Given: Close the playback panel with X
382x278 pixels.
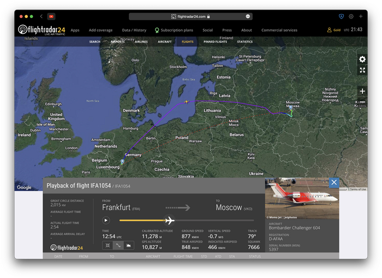Looking at the screenshot, I should [334, 182].
